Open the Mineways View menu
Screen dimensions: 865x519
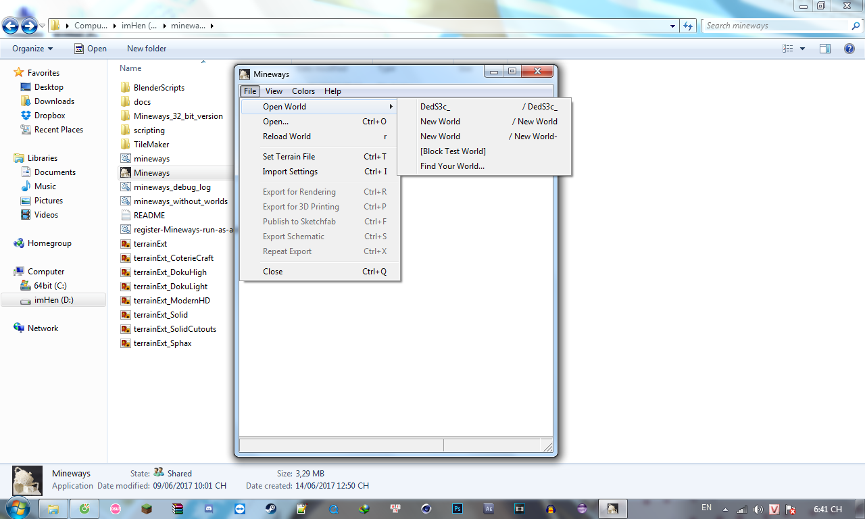click(274, 91)
